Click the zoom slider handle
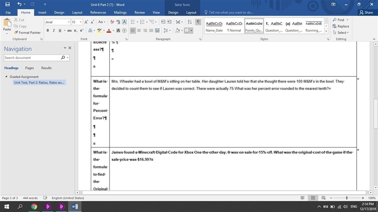The height and width of the screenshot is (212, 378). coord(347,198)
